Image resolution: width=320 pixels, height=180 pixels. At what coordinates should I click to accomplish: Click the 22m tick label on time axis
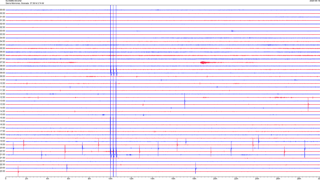pos(236,179)
